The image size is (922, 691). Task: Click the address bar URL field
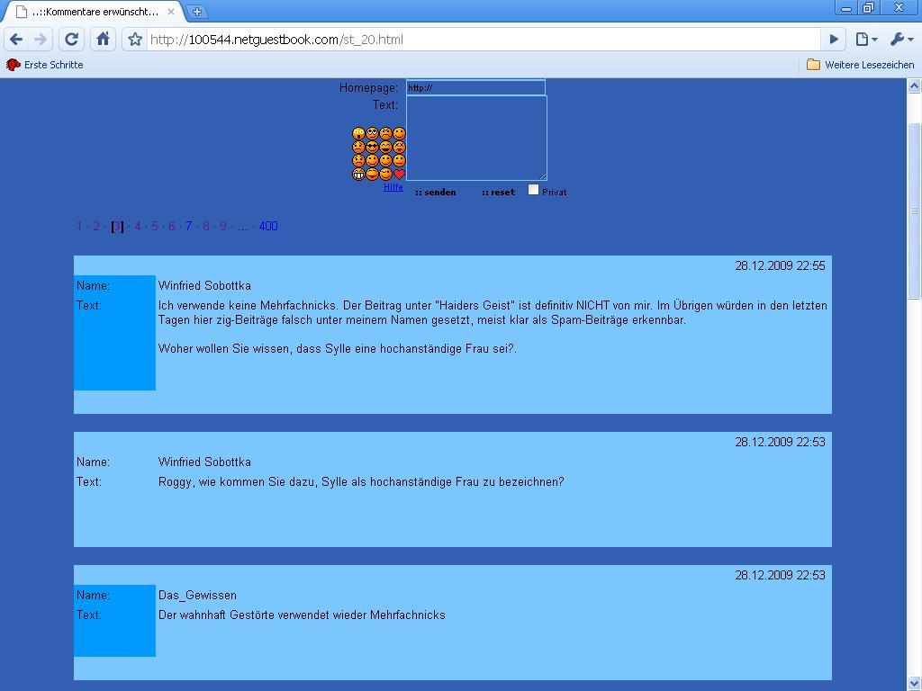click(x=483, y=40)
